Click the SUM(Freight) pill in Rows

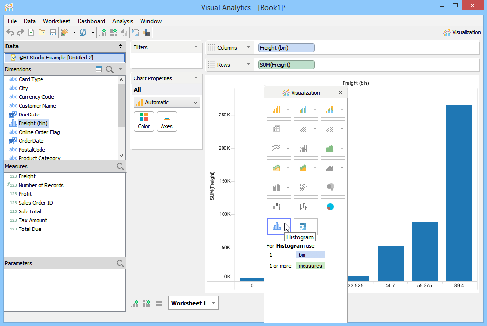(x=286, y=65)
